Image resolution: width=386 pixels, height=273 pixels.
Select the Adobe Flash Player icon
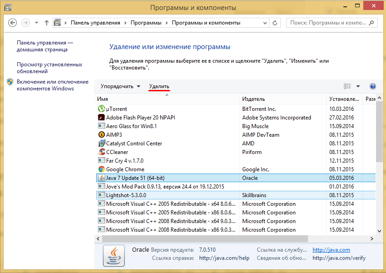102,118
